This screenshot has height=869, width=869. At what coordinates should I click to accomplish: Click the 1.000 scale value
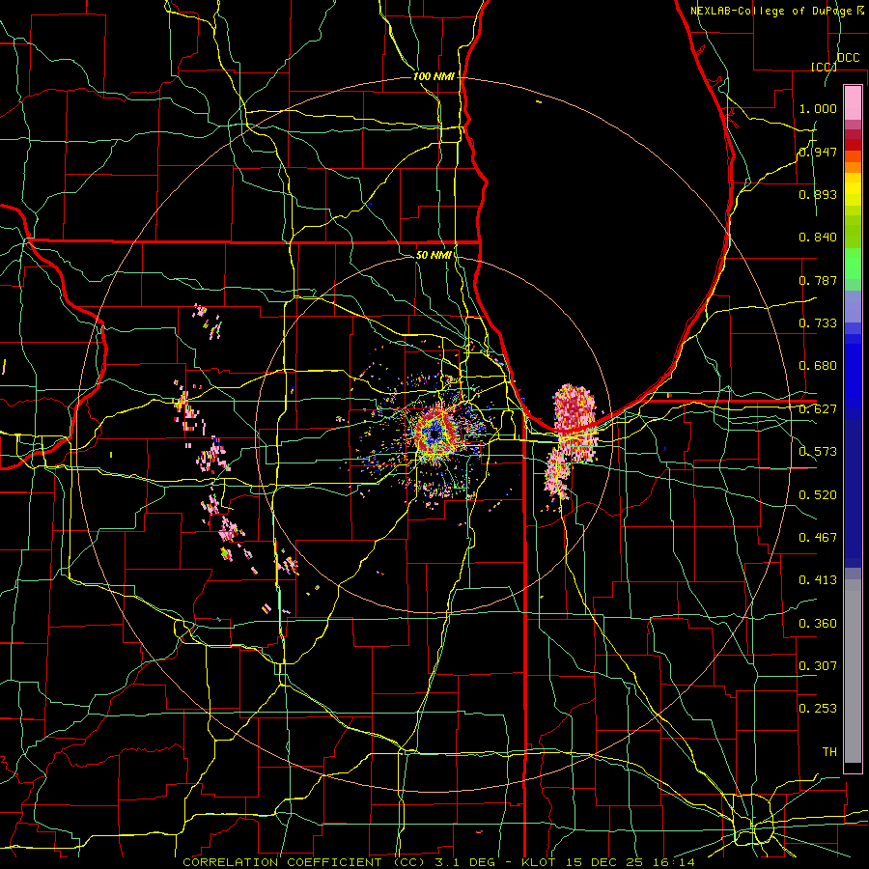point(818,108)
